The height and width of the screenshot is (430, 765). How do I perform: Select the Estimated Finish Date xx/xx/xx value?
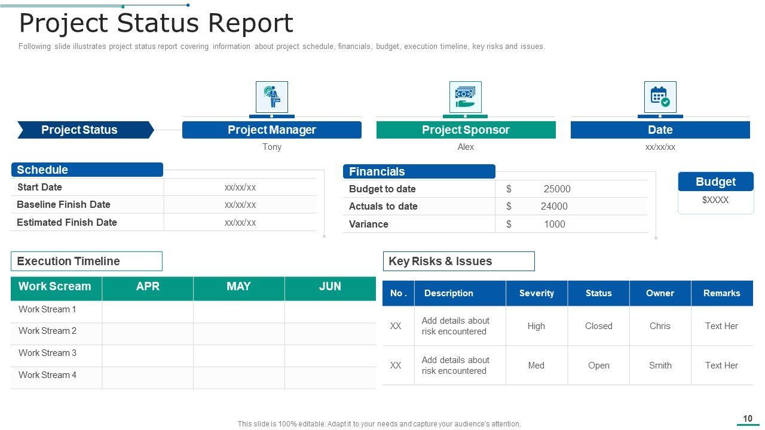[x=240, y=222]
